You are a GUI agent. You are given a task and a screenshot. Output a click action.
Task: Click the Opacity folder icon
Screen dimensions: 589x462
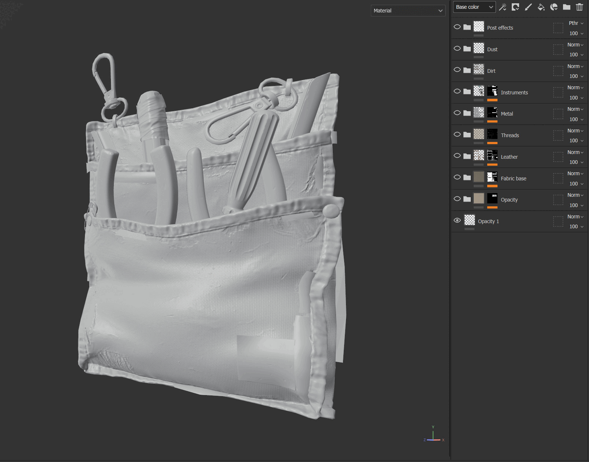click(x=467, y=199)
